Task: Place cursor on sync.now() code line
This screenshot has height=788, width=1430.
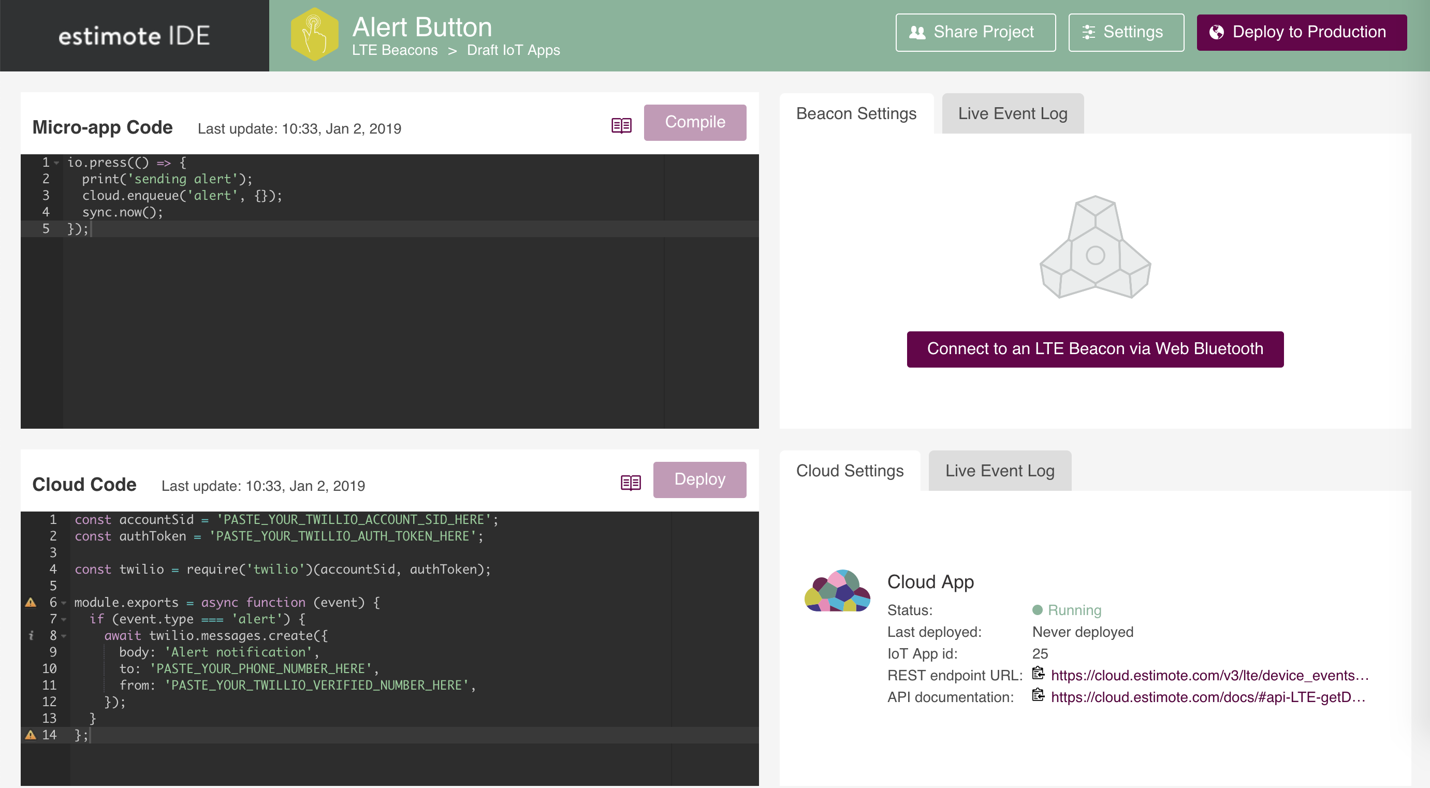Action: [122, 212]
